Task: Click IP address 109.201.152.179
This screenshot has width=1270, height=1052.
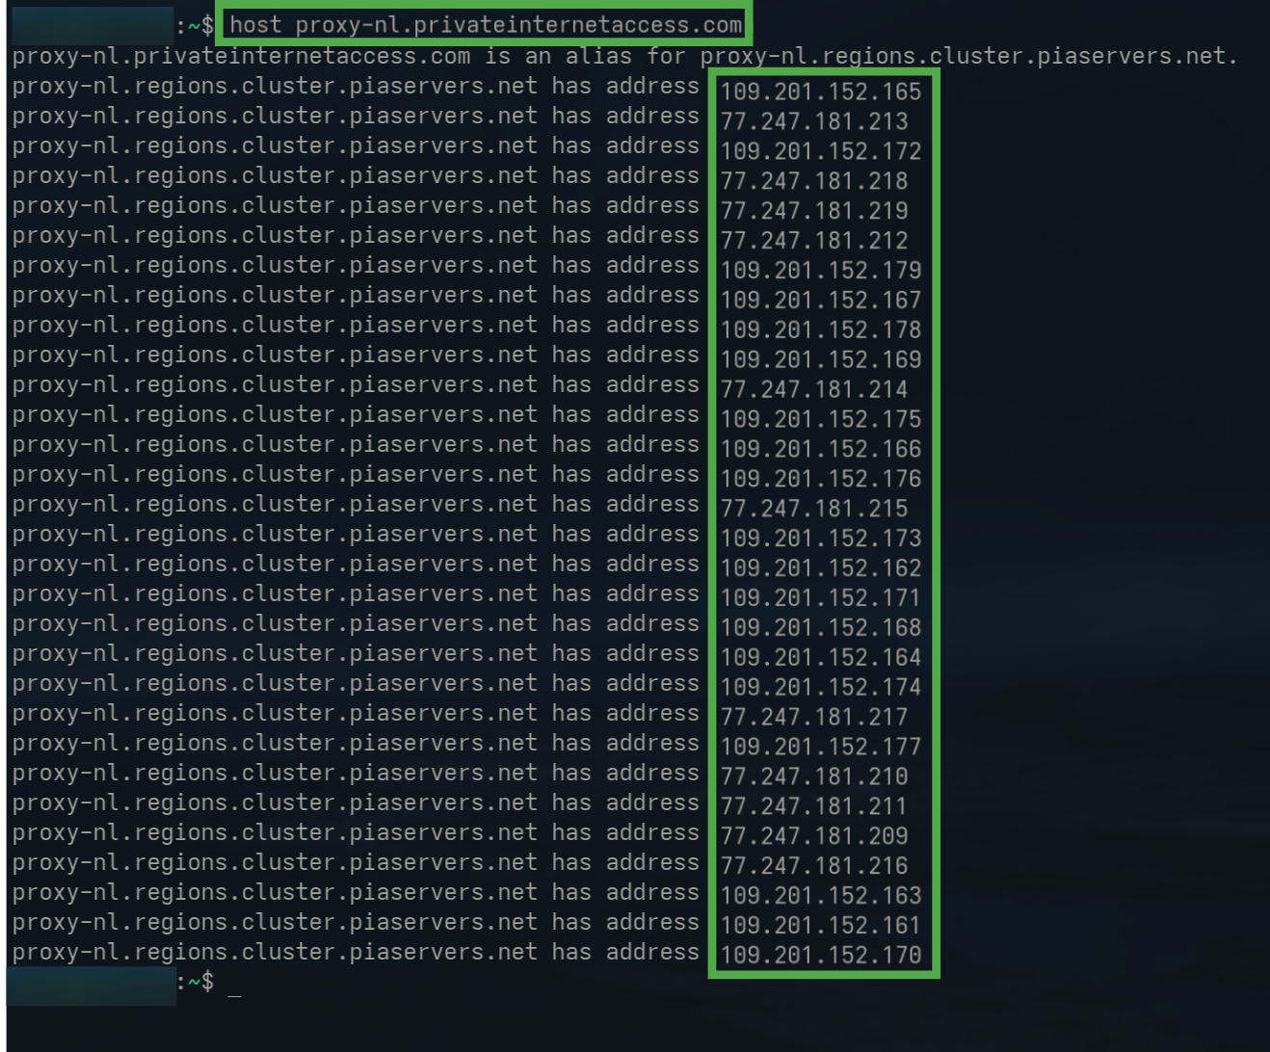Action: point(821,271)
